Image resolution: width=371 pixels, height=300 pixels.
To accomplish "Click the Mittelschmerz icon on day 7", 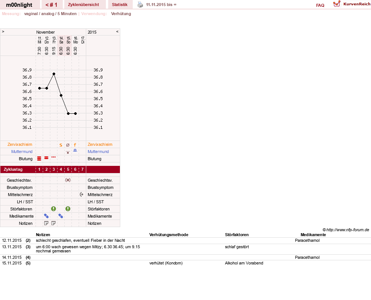I will 82,194.
